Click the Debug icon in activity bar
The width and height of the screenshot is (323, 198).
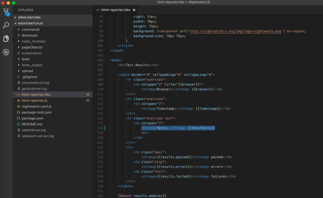[6, 52]
